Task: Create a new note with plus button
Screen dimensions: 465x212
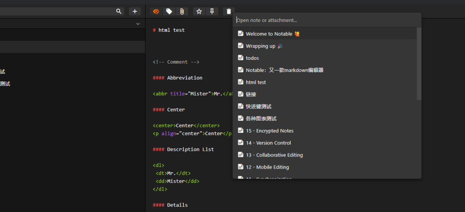Action: tap(135, 11)
